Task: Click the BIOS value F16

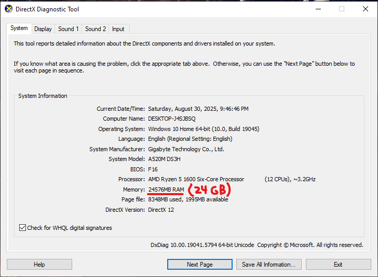Action: click(x=153, y=169)
